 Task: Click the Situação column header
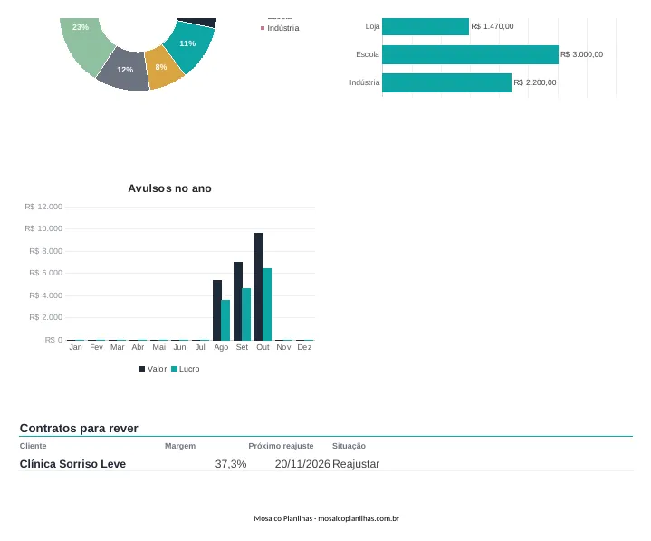349,446
